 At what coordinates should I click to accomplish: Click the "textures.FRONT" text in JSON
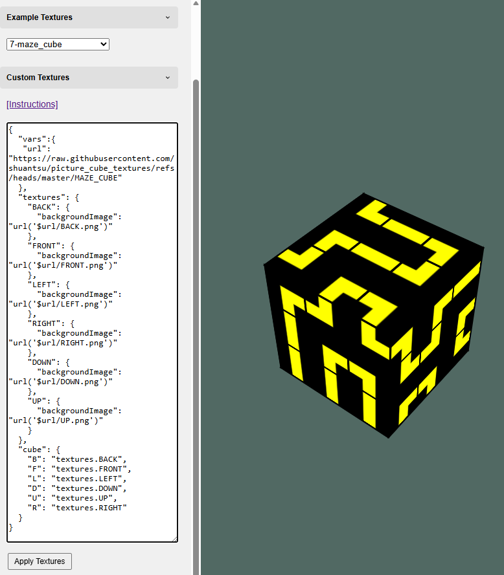[89, 469]
